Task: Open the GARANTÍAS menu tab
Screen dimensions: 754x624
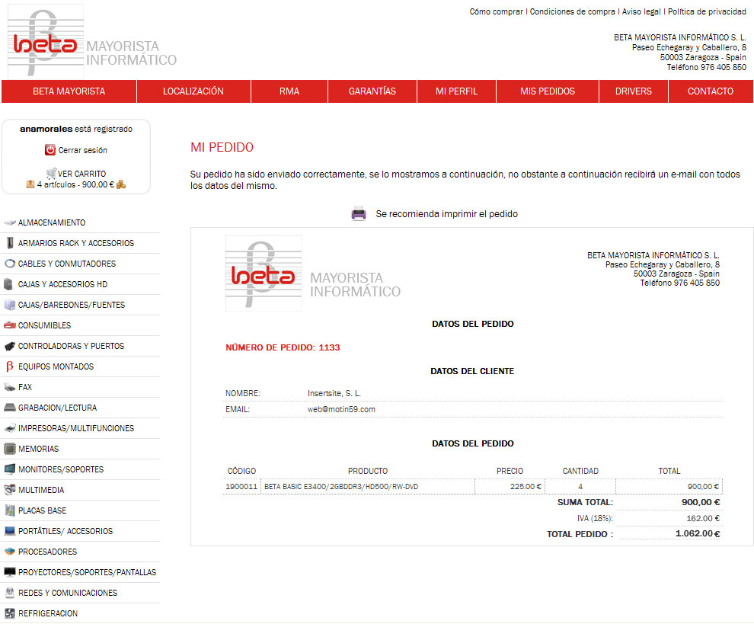Action: (x=372, y=91)
